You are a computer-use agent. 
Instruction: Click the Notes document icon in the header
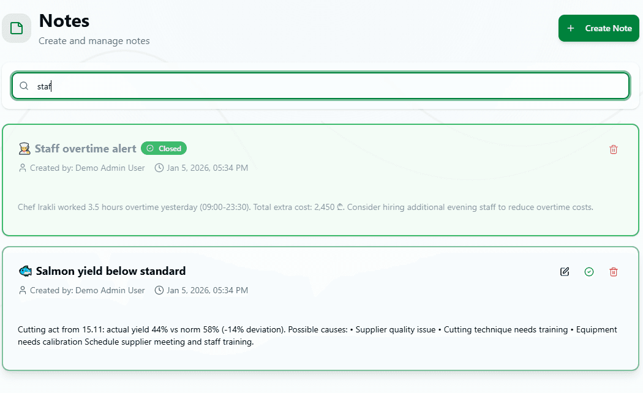pyautogui.click(x=16, y=28)
